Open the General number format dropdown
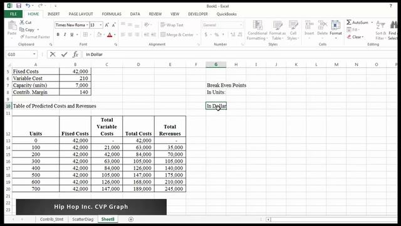The image size is (401, 226). (241, 25)
